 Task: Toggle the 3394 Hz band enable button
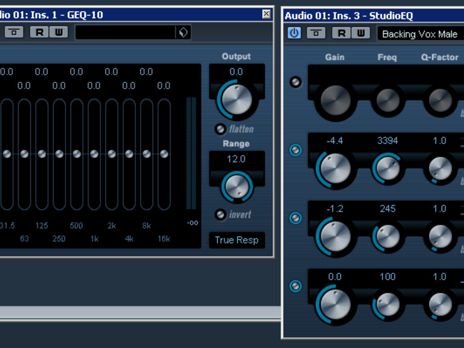pyautogui.click(x=296, y=150)
